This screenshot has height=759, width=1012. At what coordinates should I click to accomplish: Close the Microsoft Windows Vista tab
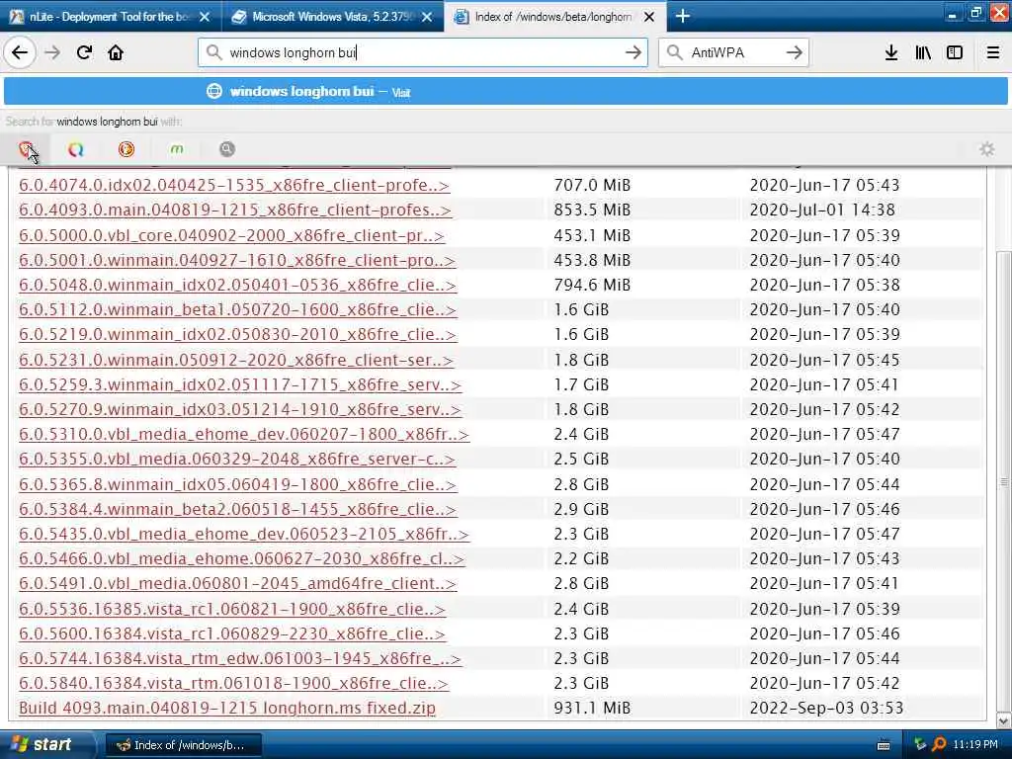coord(427,17)
